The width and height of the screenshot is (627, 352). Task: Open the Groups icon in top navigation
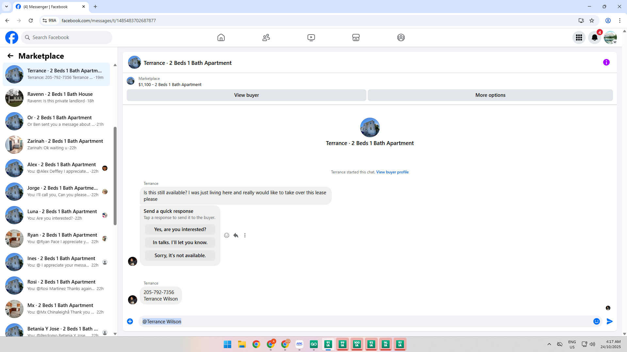pos(401,37)
